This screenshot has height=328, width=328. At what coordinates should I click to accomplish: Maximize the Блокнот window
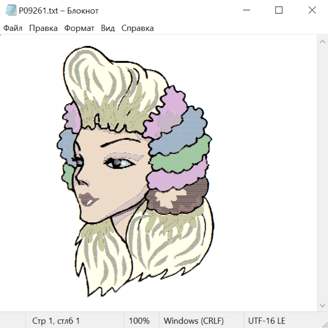279,11
